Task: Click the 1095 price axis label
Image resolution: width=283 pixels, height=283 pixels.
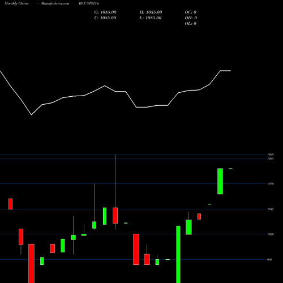Action: point(271,158)
